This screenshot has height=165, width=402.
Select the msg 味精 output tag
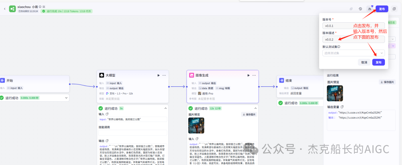(x=223, y=88)
